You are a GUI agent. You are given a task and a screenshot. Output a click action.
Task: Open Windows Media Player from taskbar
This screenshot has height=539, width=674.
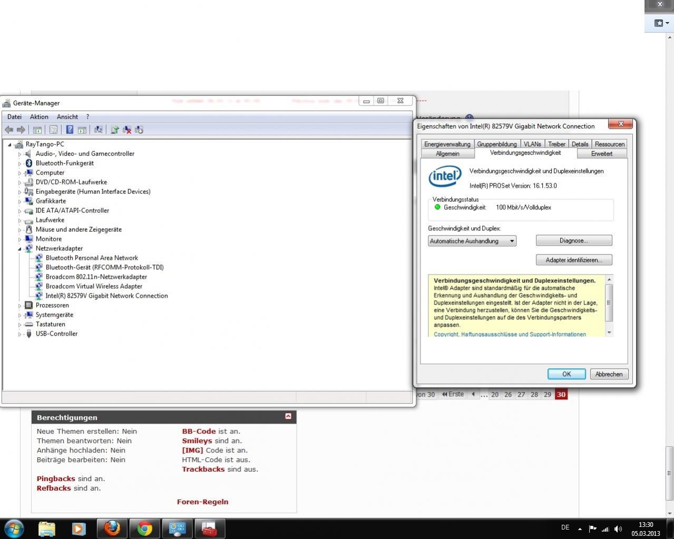tap(79, 528)
